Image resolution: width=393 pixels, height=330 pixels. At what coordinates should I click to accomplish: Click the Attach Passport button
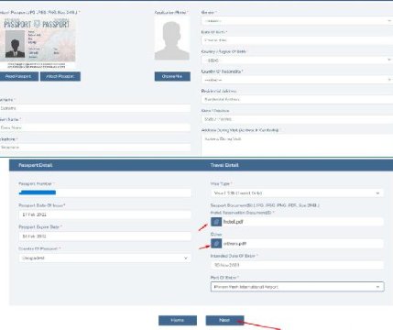point(60,76)
